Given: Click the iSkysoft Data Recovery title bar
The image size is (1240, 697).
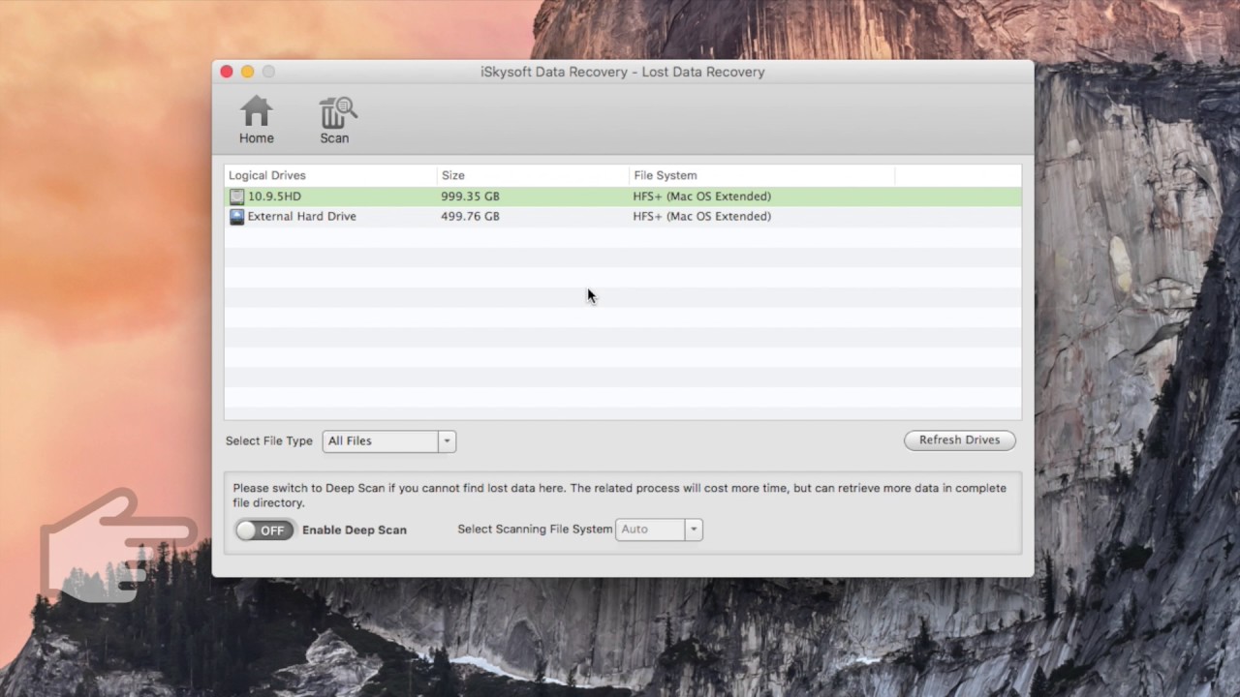Looking at the screenshot, I should coord(623,72).
